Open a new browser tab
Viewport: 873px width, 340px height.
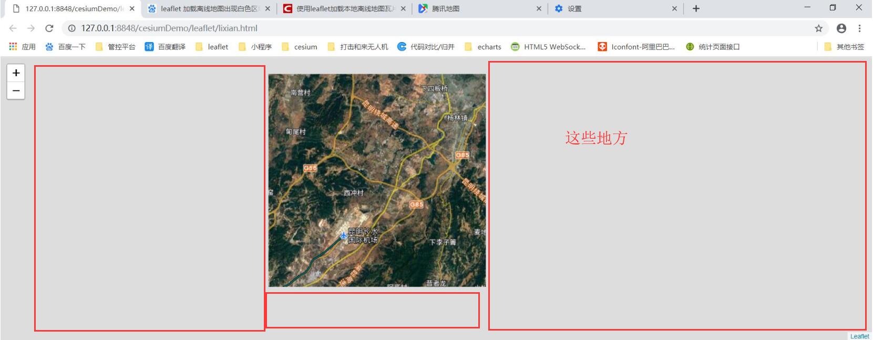(696, 8)
